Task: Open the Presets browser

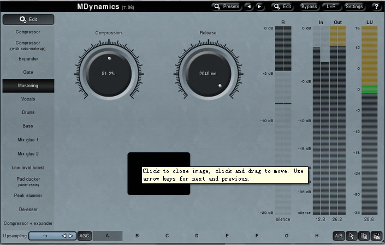Action: (x=227, y=7)
